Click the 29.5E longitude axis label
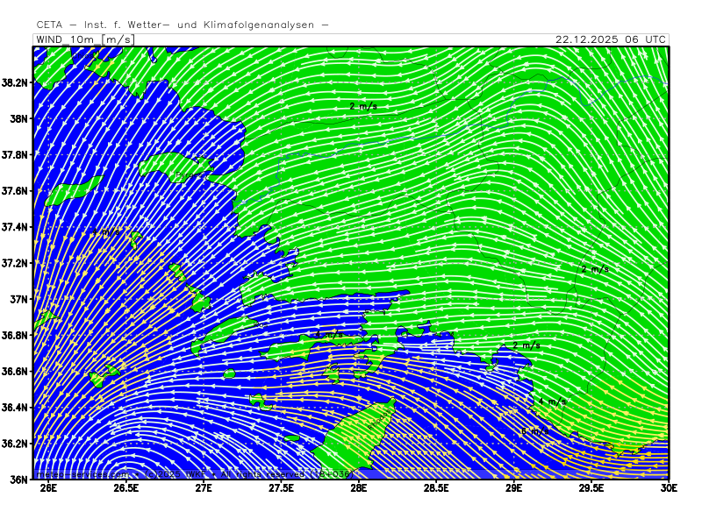 tap(591, 488)
